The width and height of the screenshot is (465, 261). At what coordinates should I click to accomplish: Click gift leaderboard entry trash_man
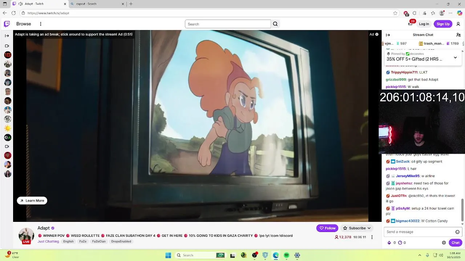pyautogui.click(x=439, y=43)
